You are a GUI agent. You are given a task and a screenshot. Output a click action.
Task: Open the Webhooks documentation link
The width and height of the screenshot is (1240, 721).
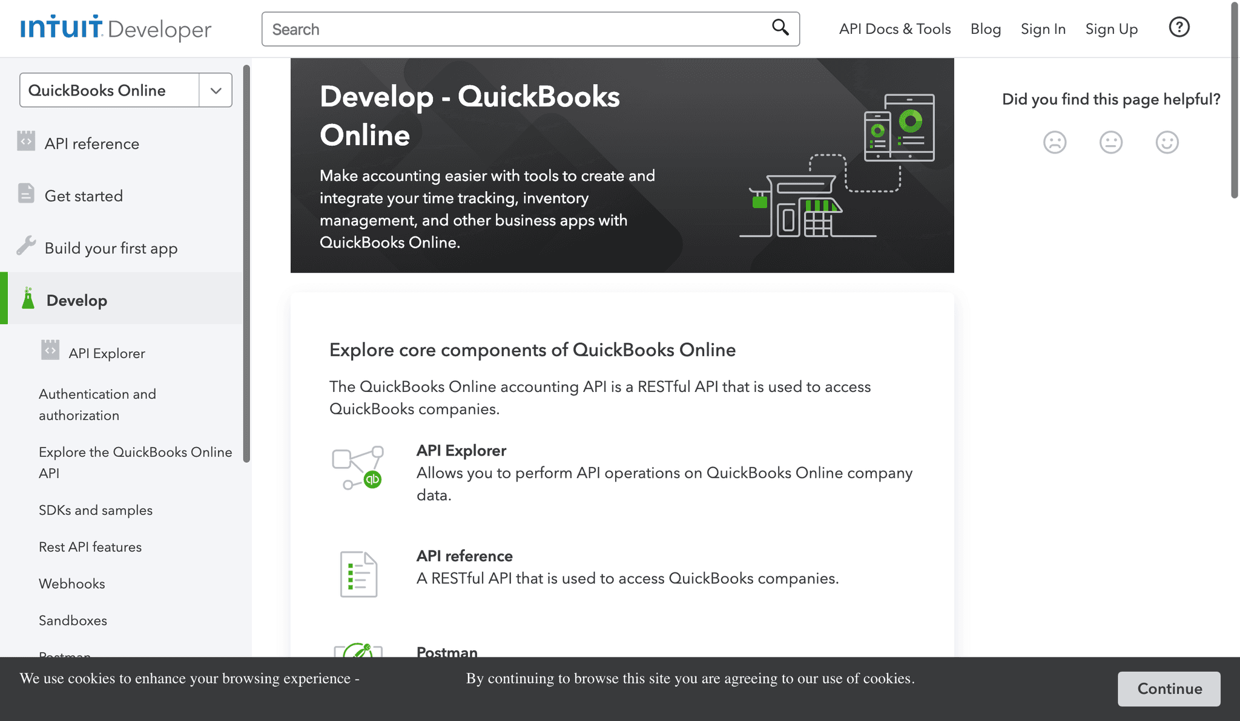tap(72, 583)
